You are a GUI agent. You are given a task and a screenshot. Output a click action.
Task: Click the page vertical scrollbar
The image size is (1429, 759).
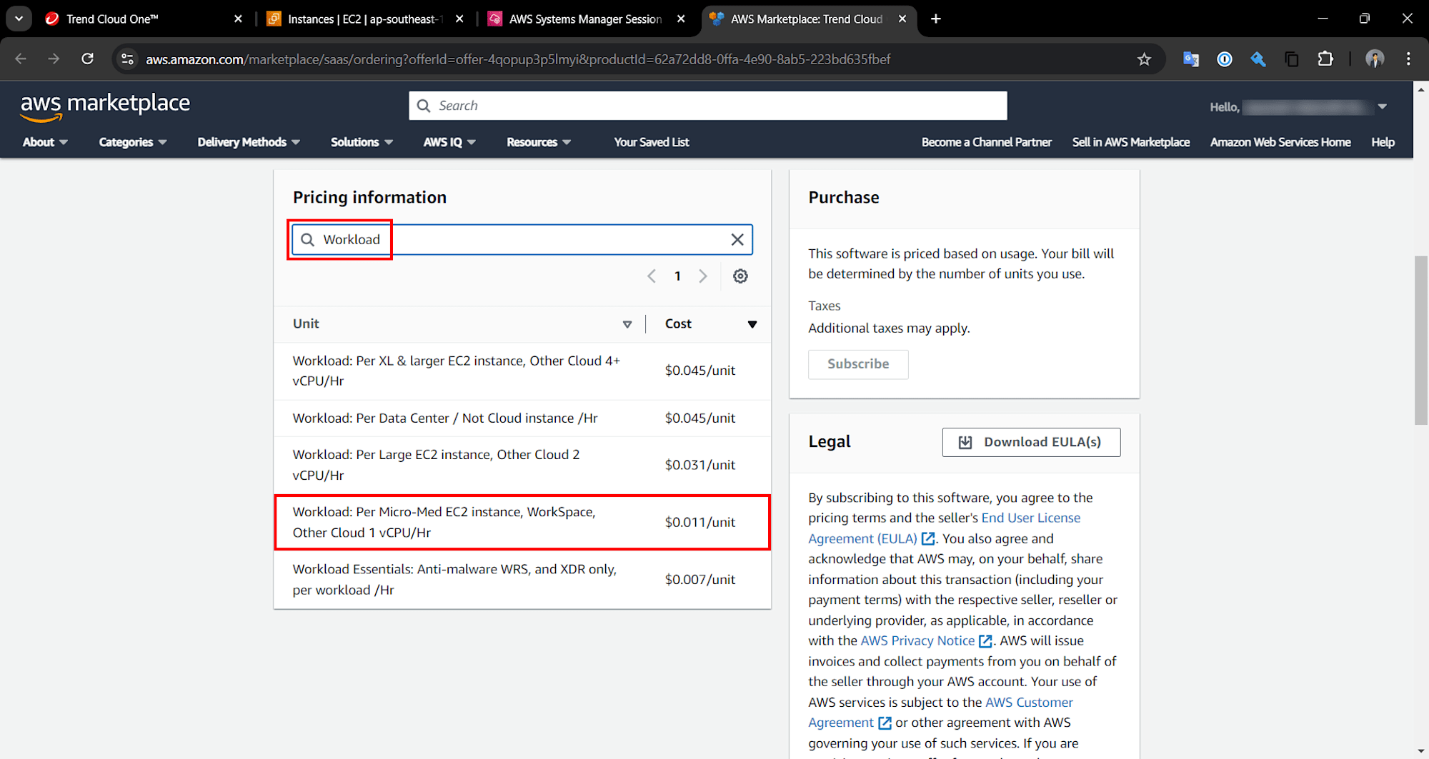click(1420, 341)
